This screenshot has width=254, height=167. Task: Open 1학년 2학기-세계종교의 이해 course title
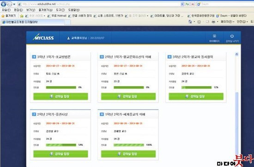[125, 114]
